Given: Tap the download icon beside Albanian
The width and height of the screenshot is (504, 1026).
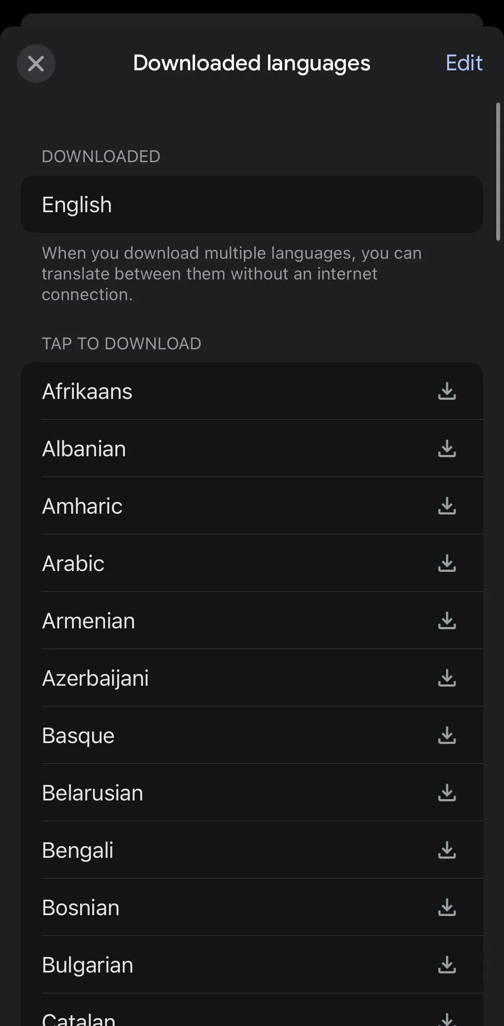Looking at the screenshot, I should tap(447, 449).
